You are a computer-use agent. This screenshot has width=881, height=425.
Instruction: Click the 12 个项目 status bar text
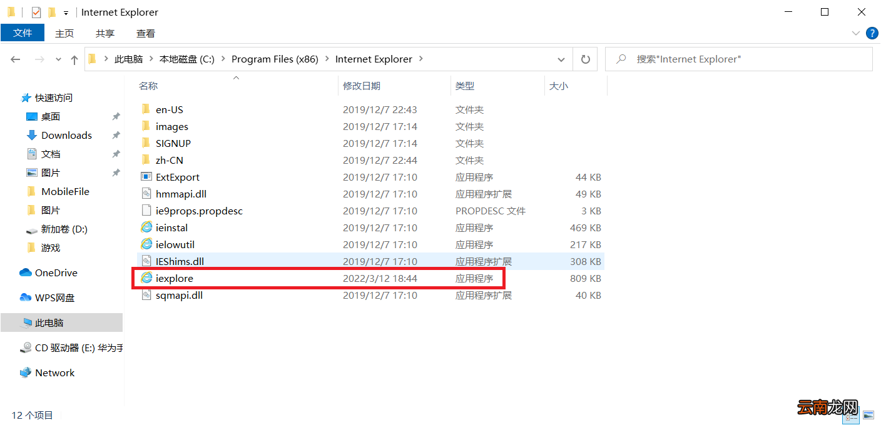(x=33, y=415)
